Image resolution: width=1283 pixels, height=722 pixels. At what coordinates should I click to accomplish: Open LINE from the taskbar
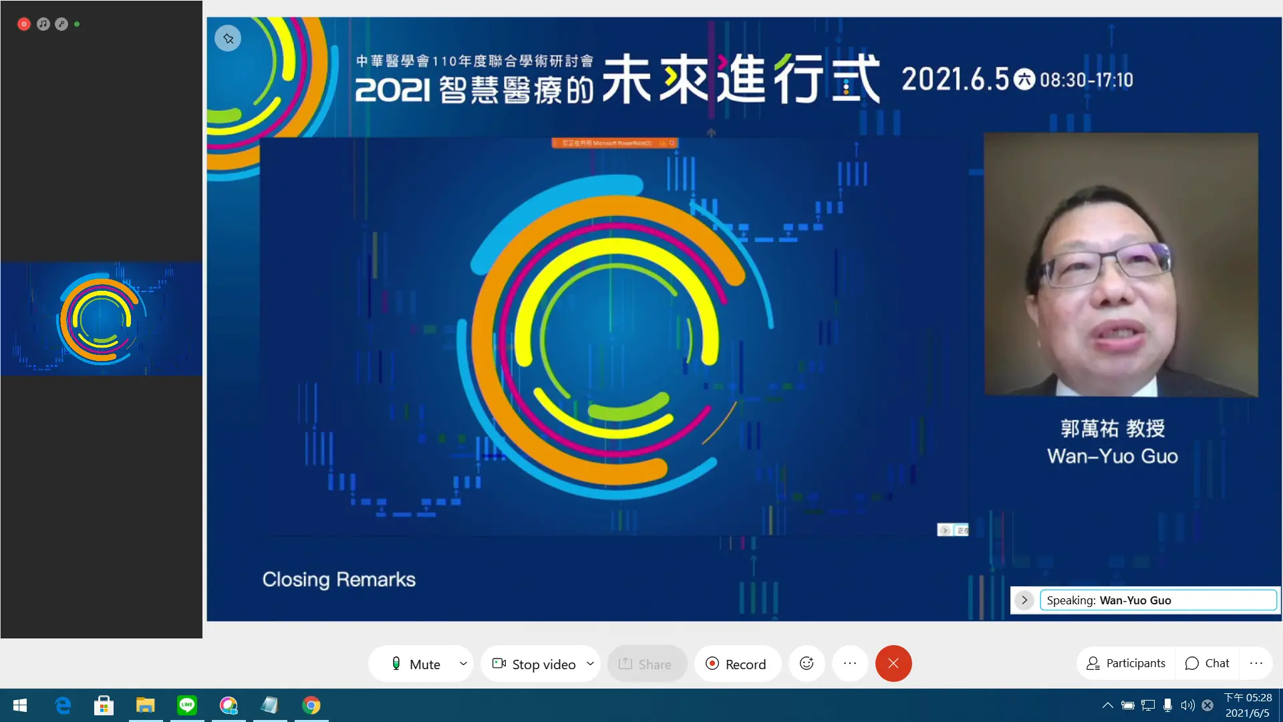pyautogui.click(x=187, y=705)
